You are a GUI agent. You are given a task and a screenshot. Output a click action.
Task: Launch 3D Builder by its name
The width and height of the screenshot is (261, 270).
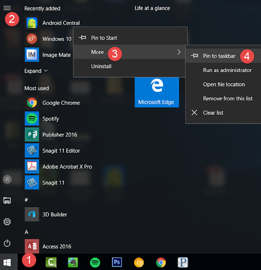tap(55, 215)
